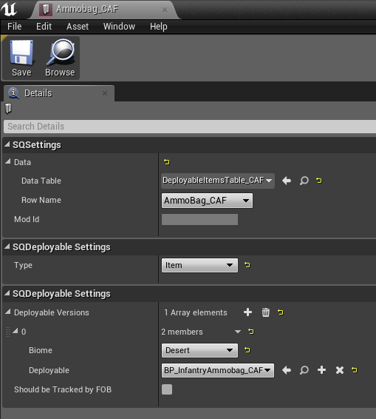Open the Type dropdown showing Item

coord(199,265)
